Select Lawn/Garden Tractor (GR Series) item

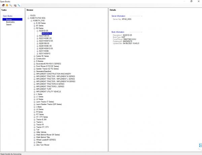49,104
